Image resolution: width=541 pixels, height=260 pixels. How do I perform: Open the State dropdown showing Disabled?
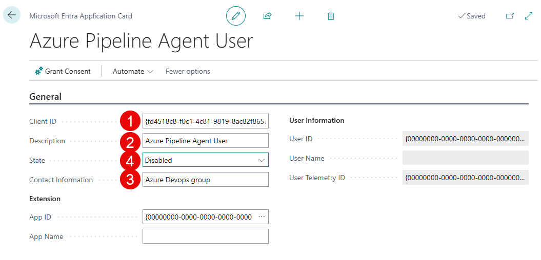point(205,160)
